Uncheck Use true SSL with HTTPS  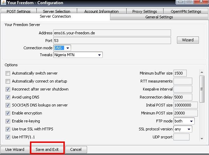8,129
